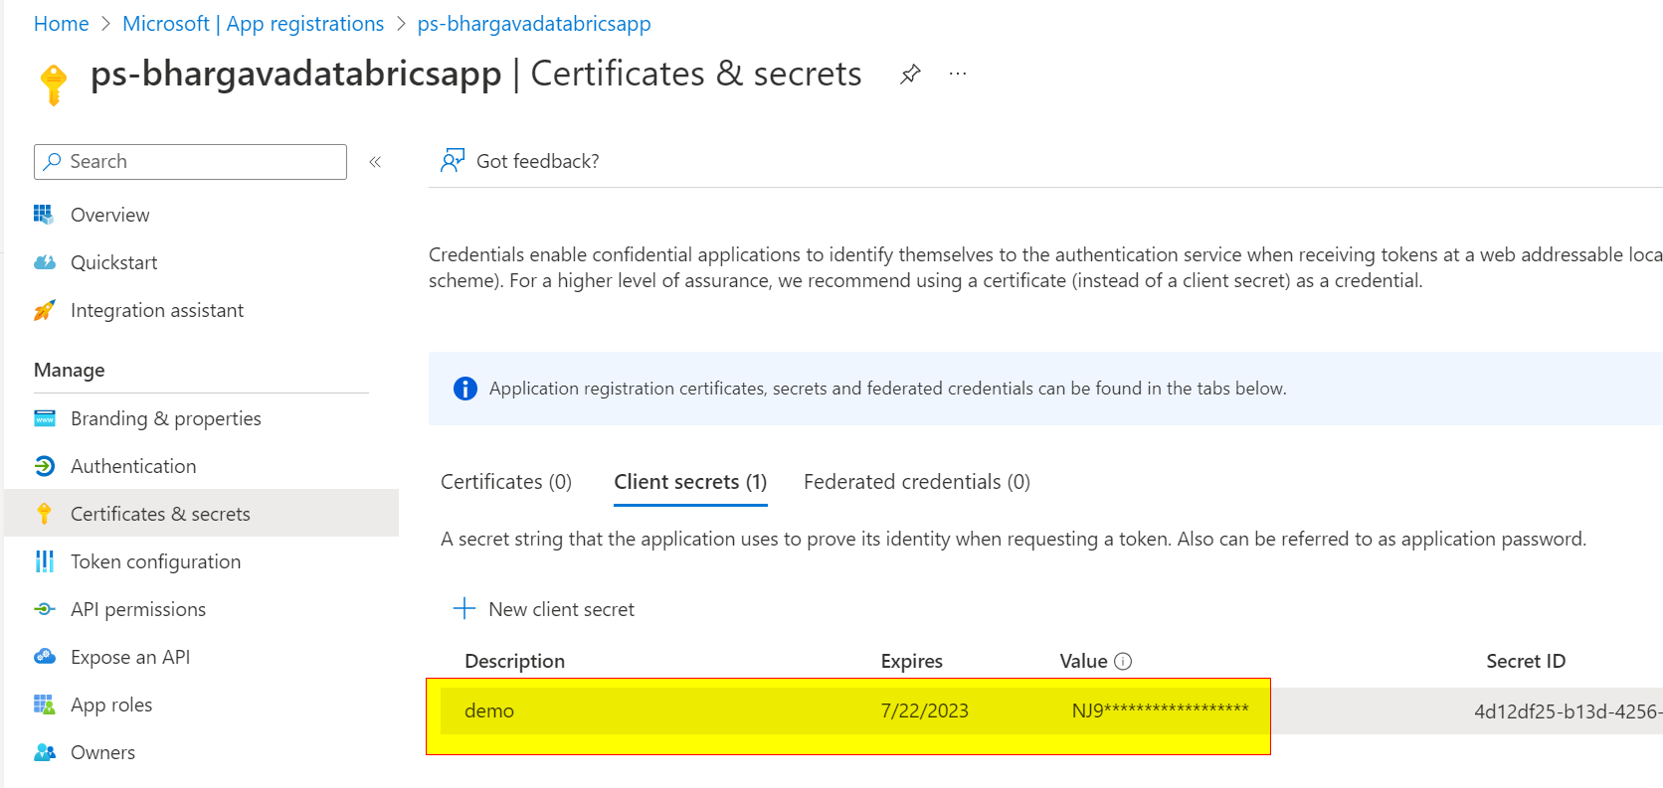Click the key icon beside the page title
Viewport: 1663px width, 788px height.
click(x=54, y=84)
